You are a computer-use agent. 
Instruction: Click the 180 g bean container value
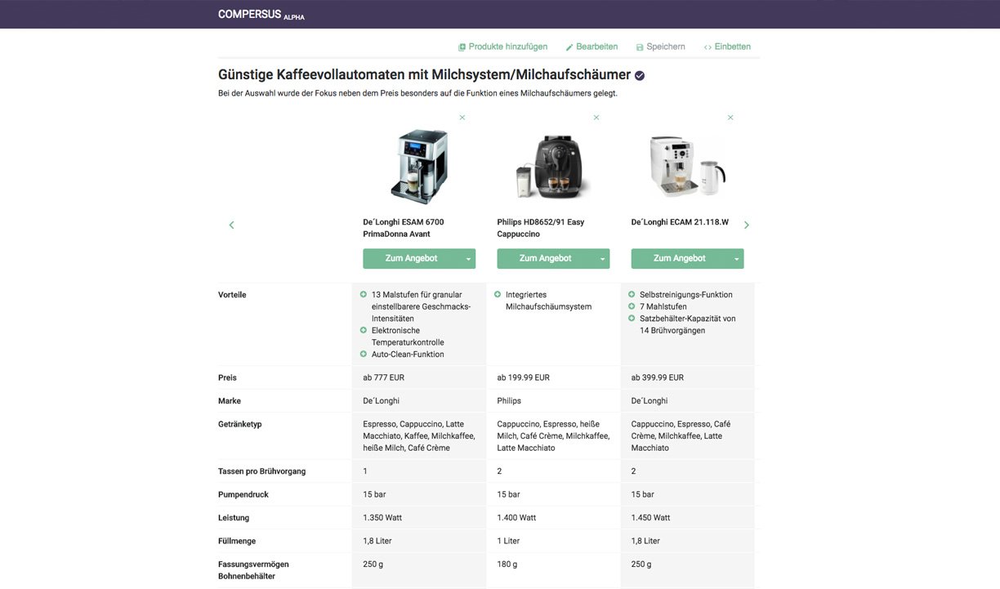click(507, 564)
